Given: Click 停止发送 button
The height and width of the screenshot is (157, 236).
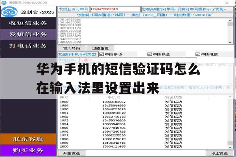Looking at the screenshot, I should pos(219,153).
